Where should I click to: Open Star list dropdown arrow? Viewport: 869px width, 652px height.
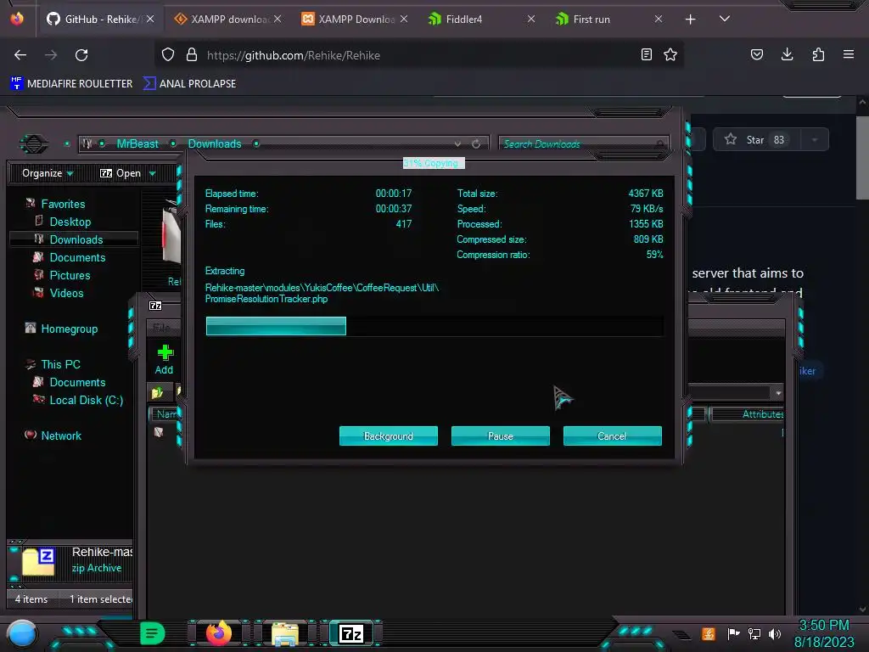point(815,140)
